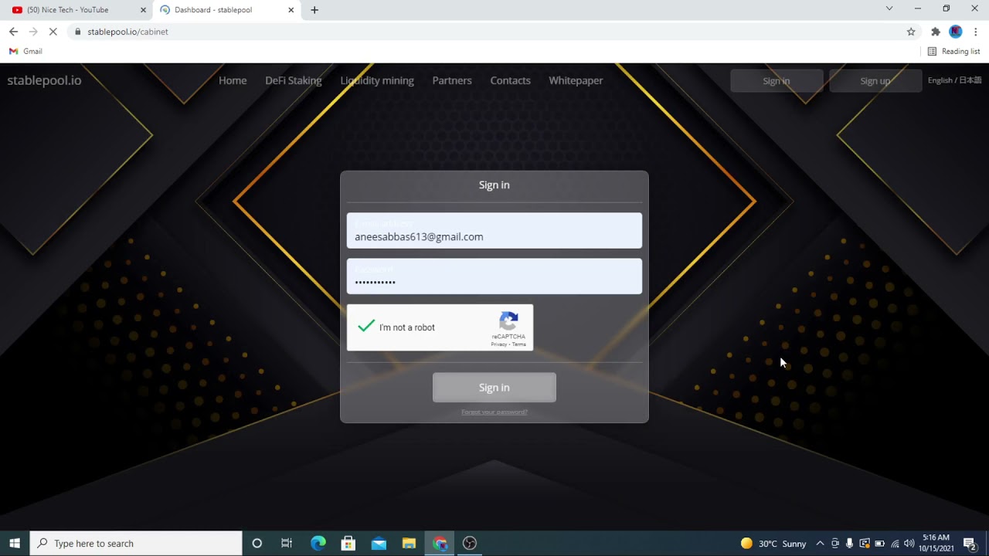Open the Mail app on taskbar
The image size is (989, 556).
point(379,543)
